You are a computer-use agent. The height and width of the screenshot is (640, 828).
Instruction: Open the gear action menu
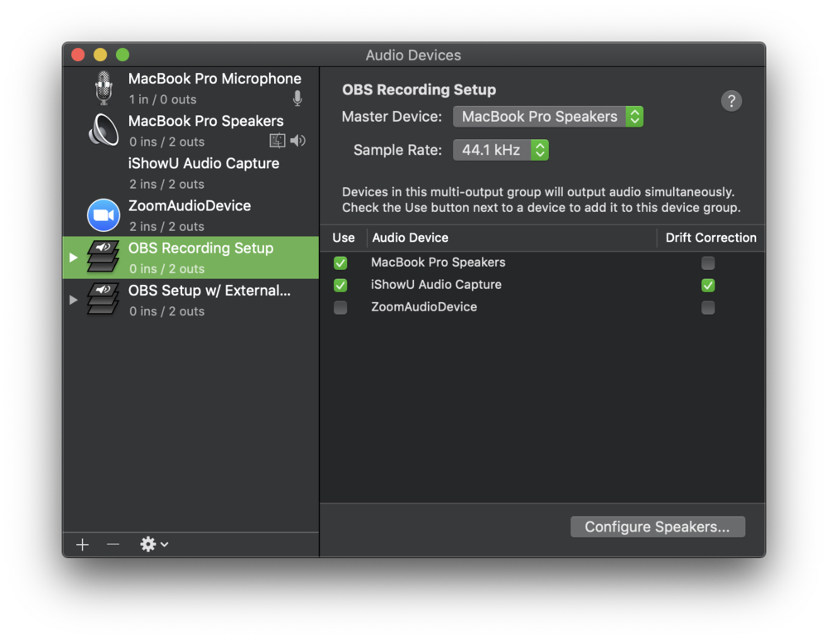pyautogui.click(x=154, y=545)
